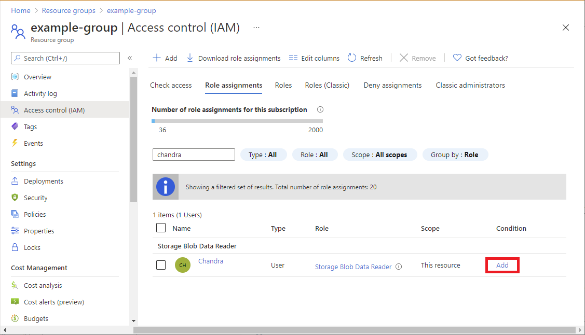585x335 pixels.
Task: Open Edit columns in the toolbar
Action: 314,58
